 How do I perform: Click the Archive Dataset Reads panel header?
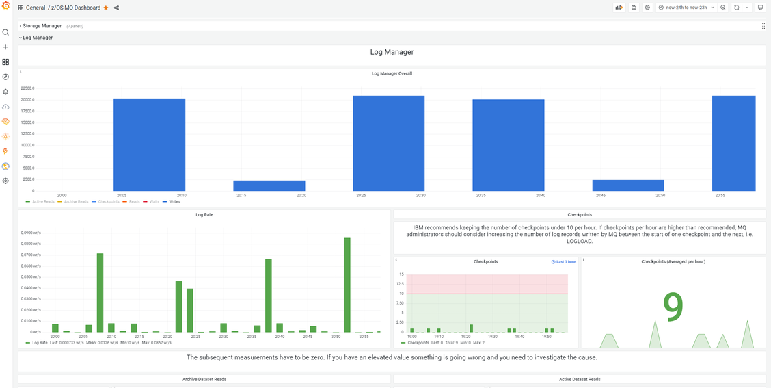pos(204,379)
